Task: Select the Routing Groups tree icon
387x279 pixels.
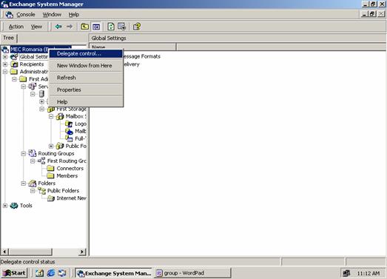Action: (33, 153)
